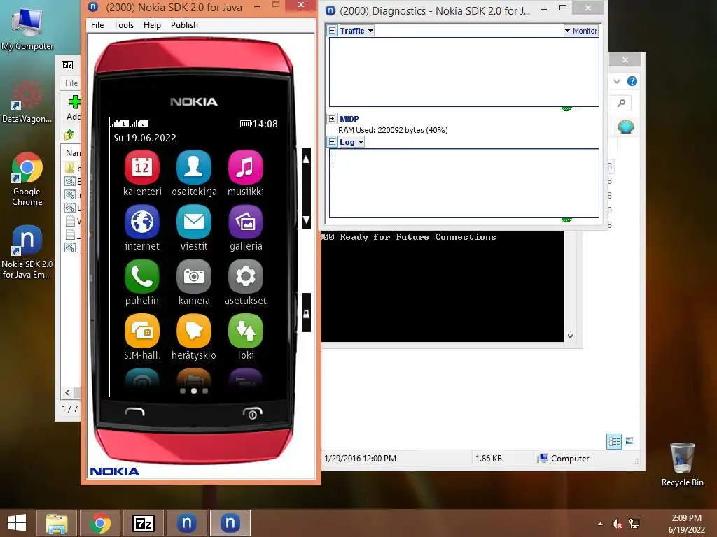Screen dimensions: 717x537
Task: Open the Publish menu in Nokia SDK
Action: click(x=184, y=25)
